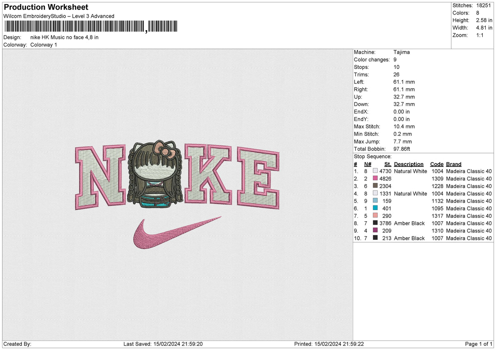This screenshot has width=496, height=350.
Task: Select the Max Jump value 7.7 mm
Action: click(x=403, y=142)
